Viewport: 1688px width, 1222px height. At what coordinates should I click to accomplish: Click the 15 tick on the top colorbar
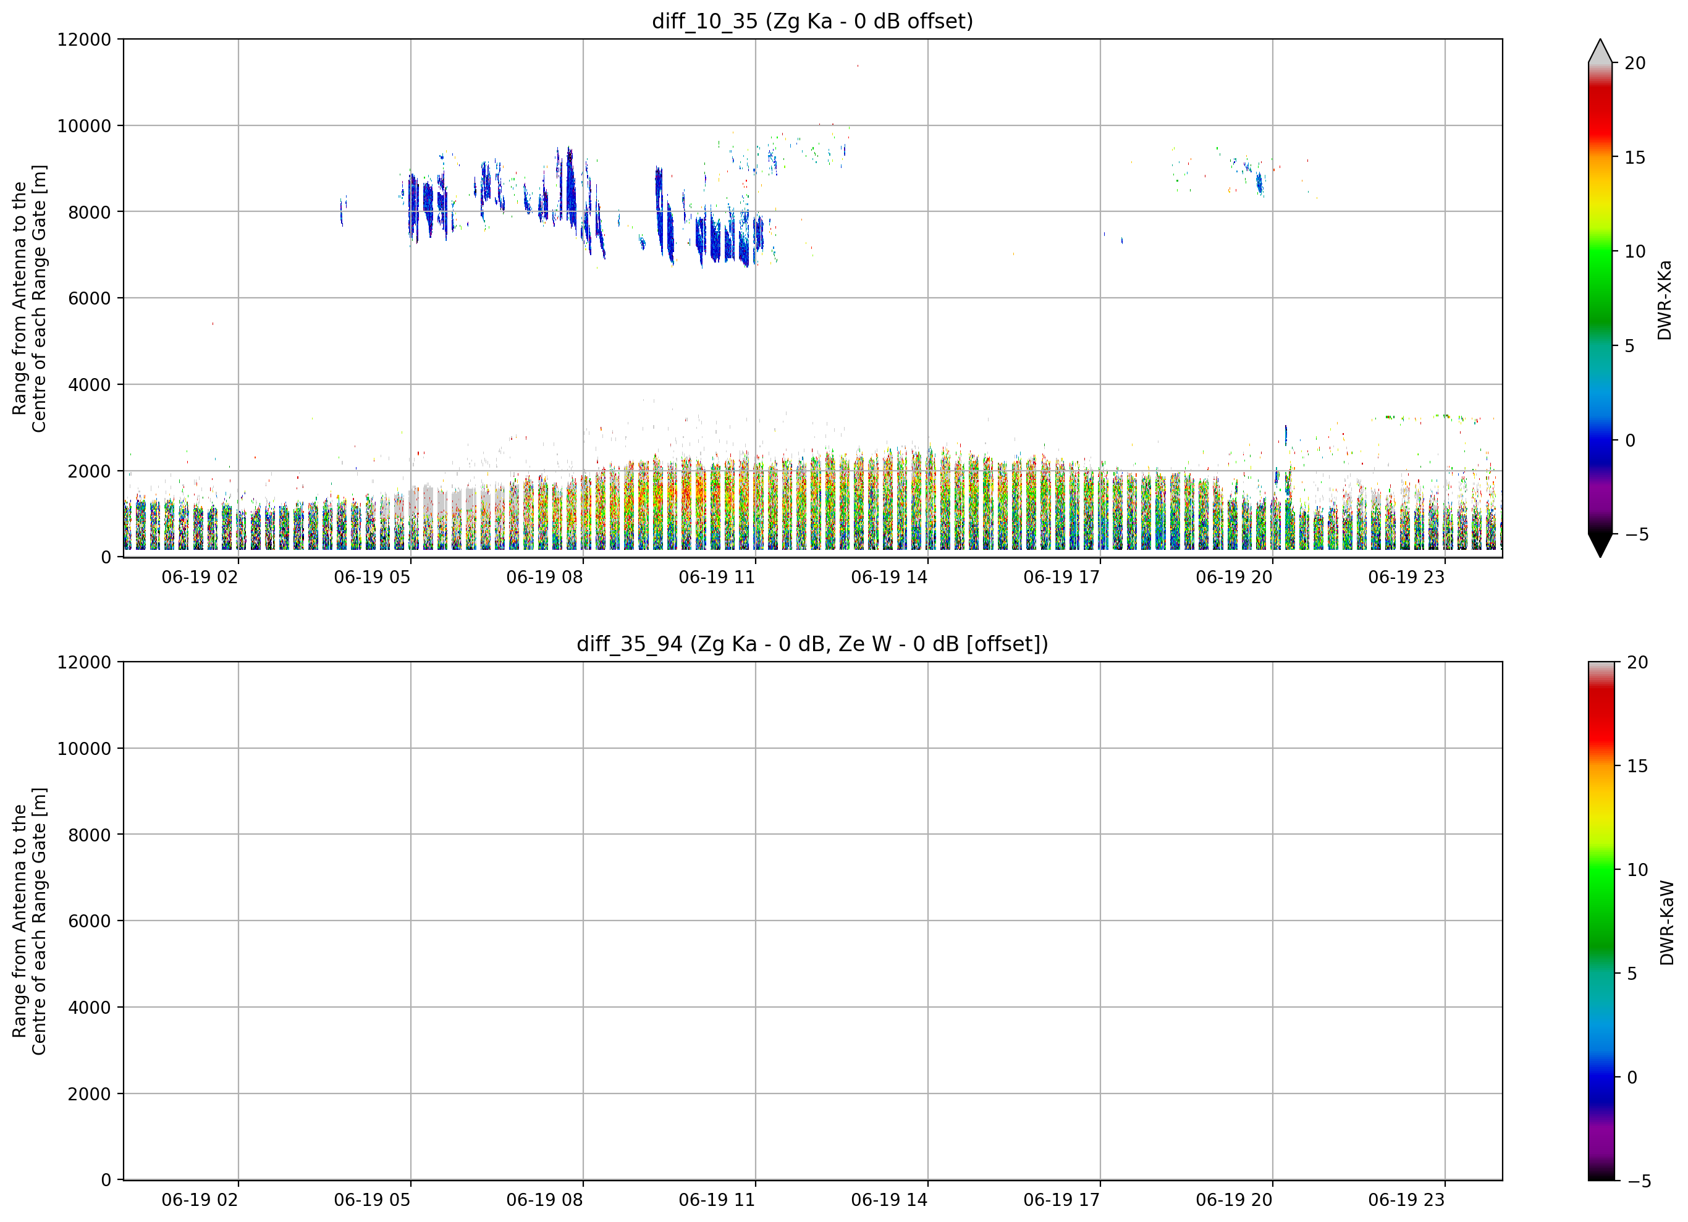pos(1634,158)
